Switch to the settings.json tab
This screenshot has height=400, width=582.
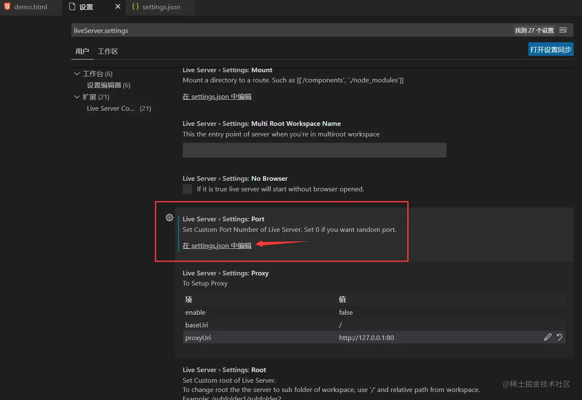coord(161,7)
